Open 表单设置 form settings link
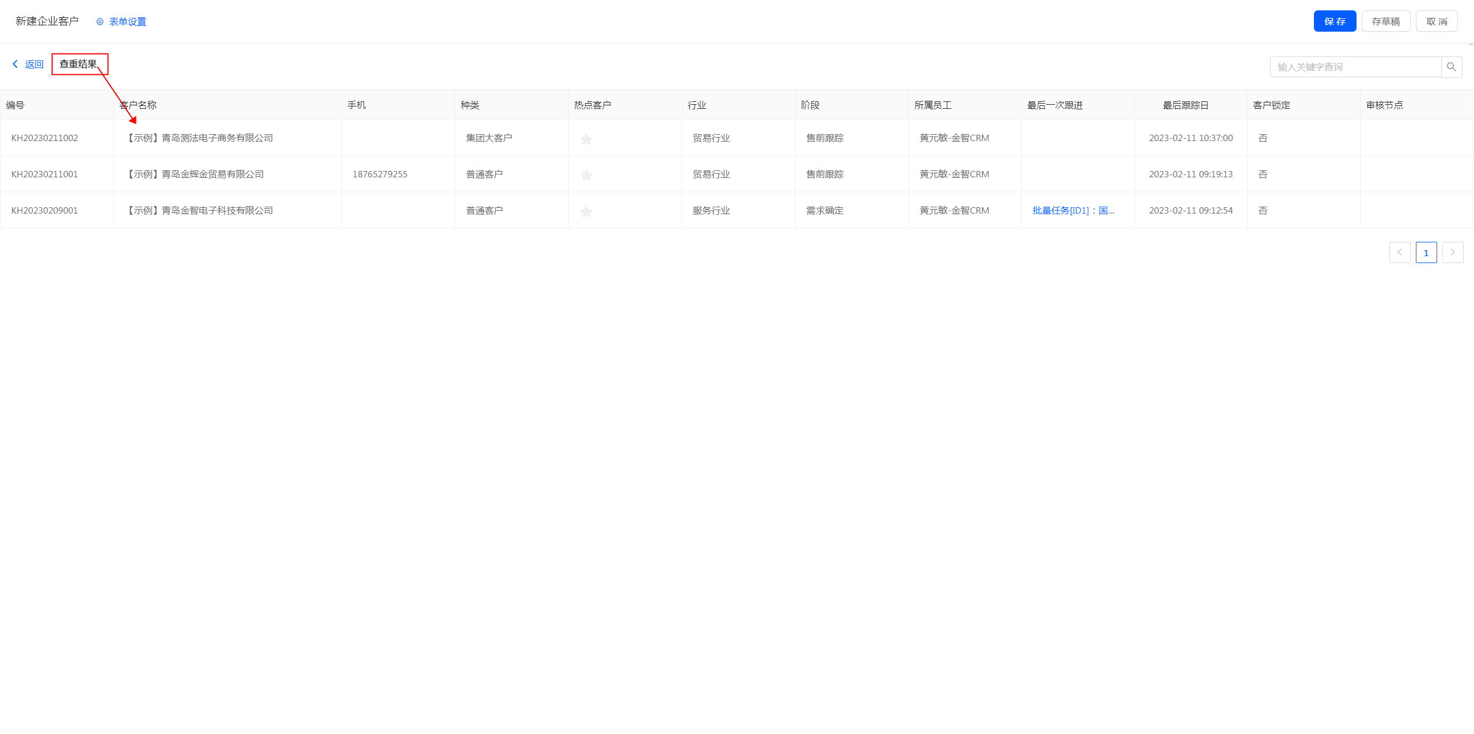Screen dimensions: 1474x734 pyautogui.click(x=127, y=22)
